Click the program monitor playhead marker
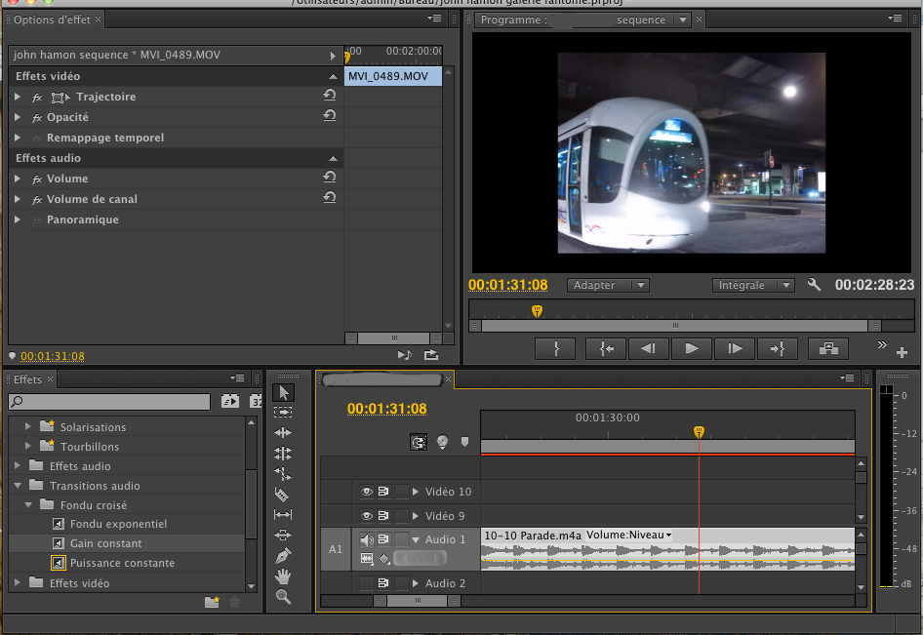 click(536, 310)
